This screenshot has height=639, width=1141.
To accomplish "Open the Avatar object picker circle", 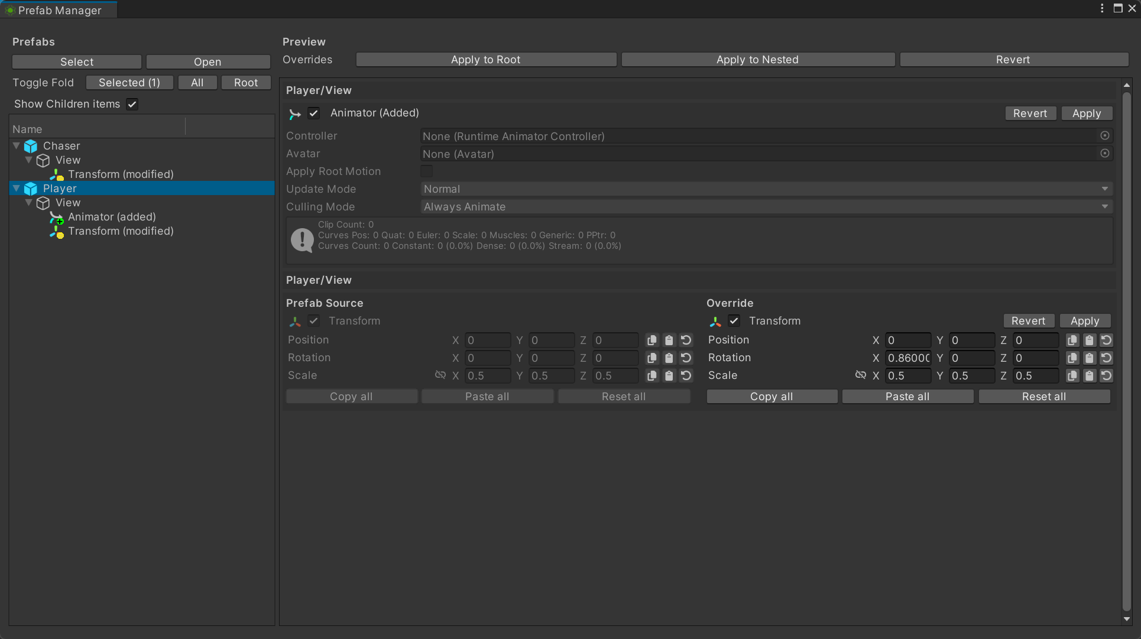I will click(1104, 153).
